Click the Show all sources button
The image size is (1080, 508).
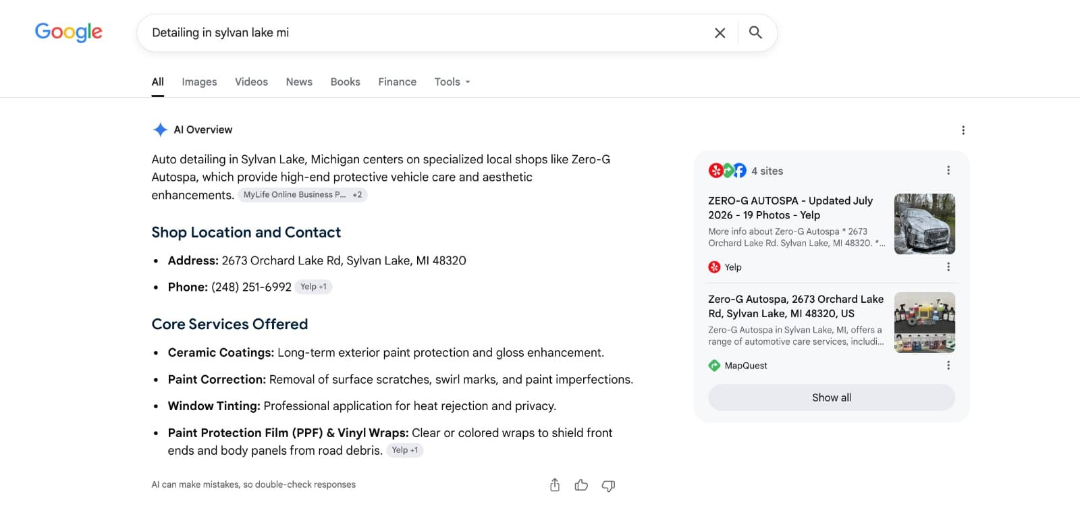pyautogui.click(x=832, y=397)
